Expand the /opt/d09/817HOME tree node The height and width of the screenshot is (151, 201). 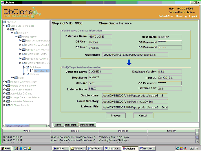(x=20, y=54)
